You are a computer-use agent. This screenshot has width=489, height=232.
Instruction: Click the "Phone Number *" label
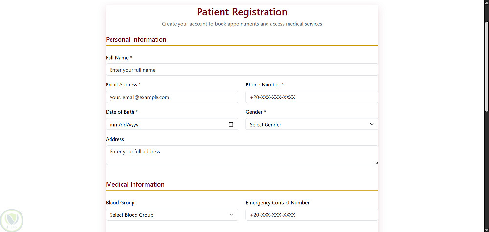click(x=265, y=84)
